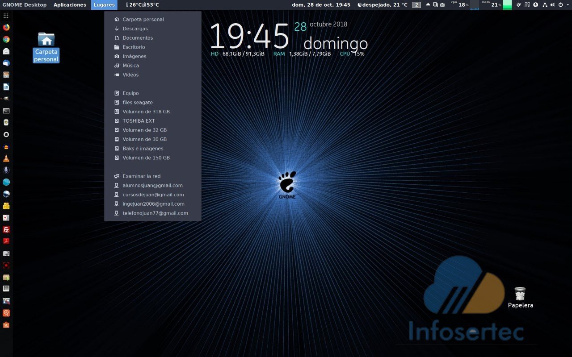This screenshot has height=357, width=572.
Task: Launch Firefox from the dock
Action: [6, 27]
